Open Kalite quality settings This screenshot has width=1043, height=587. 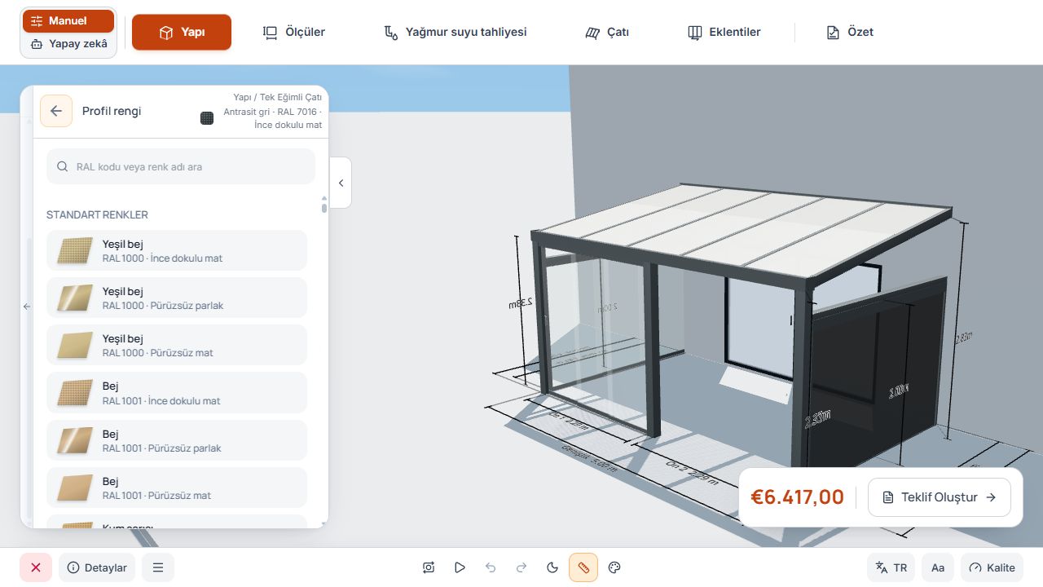click(992, 567)
